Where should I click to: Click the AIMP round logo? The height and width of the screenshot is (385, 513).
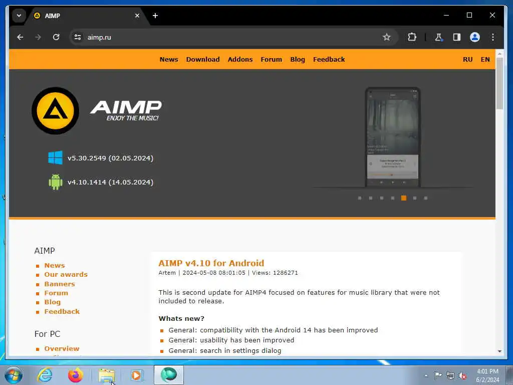click(55, 111)
